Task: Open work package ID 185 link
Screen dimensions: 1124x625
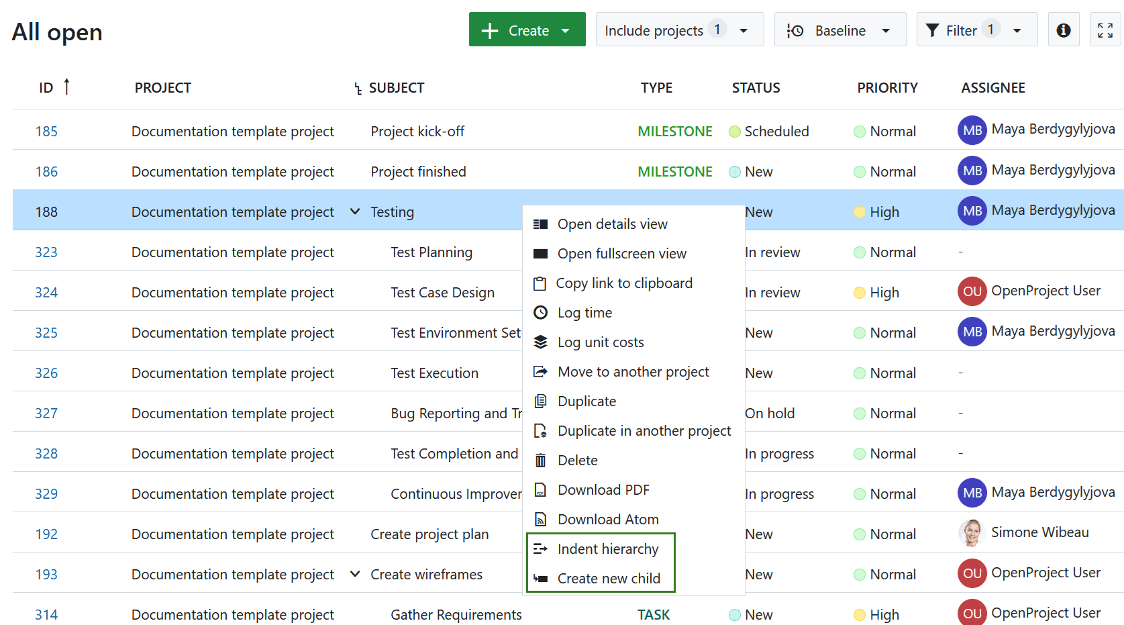Action: [46, 132]
